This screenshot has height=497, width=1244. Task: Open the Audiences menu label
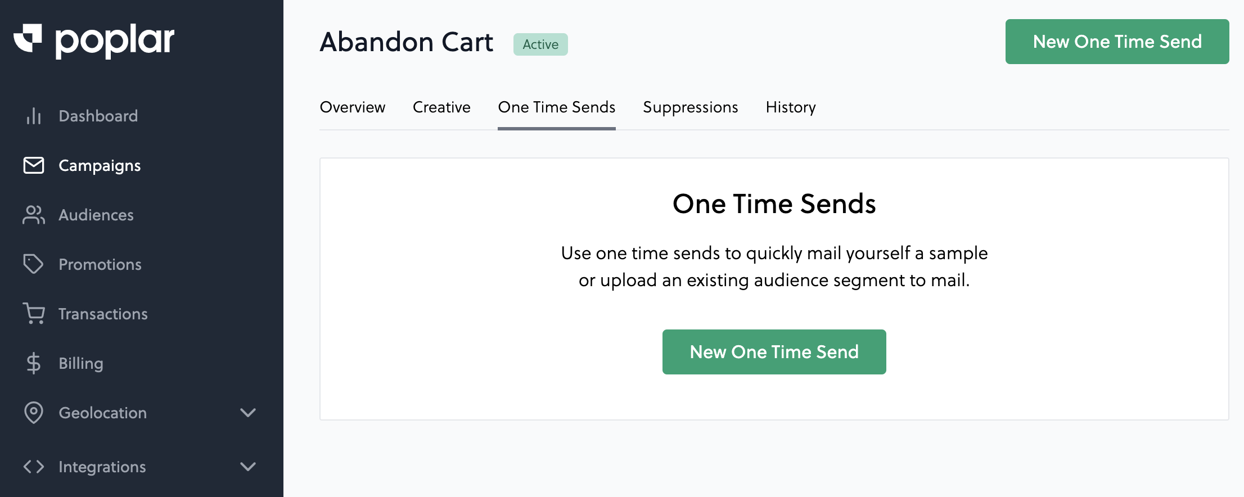coord(96,215)
